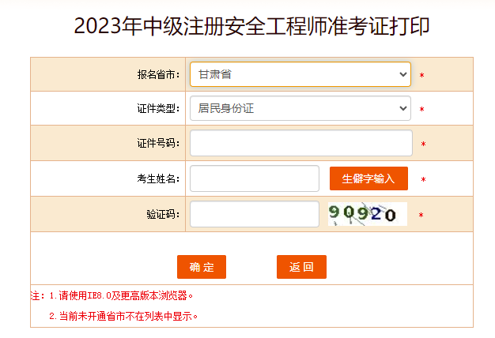Click the note about 未开通省市
Image resolution: width=495 pixels, height=338 pixels.
pos(123,316)
